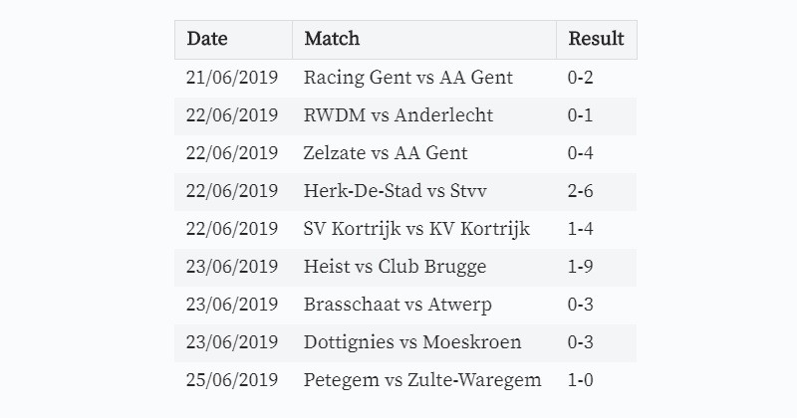Click Petegem vs Zulte-Waregem match
The width and height of the screenshot is (797, 418).
[x=422, y=380]
